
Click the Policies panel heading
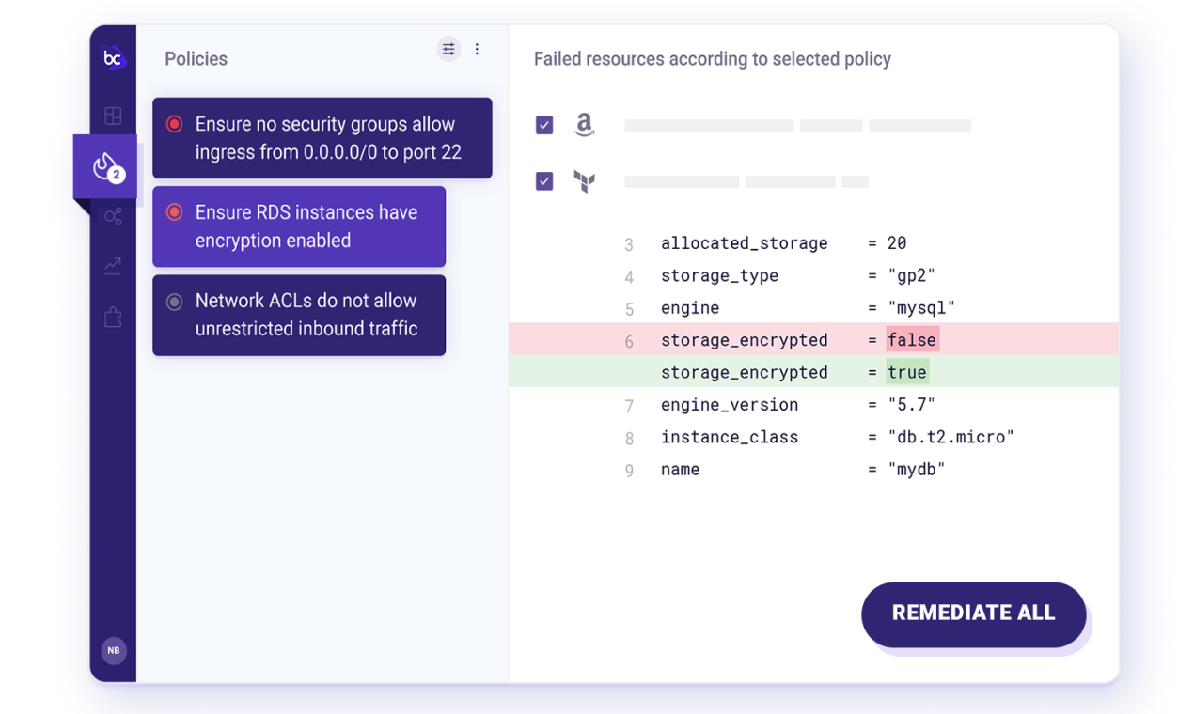[x=196, y=58]
